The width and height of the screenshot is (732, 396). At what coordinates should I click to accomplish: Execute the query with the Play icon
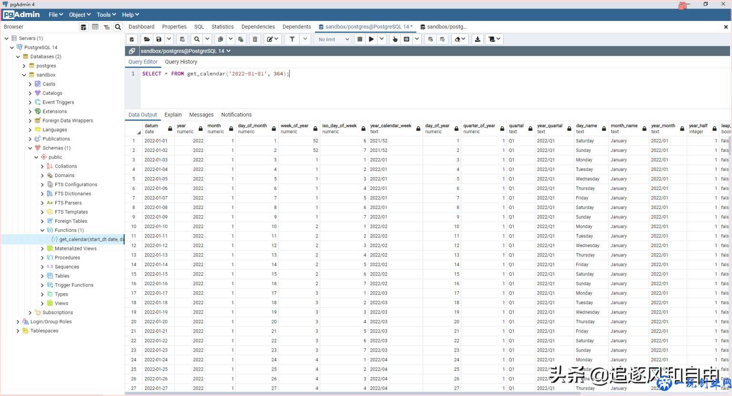tap(371, 39)
